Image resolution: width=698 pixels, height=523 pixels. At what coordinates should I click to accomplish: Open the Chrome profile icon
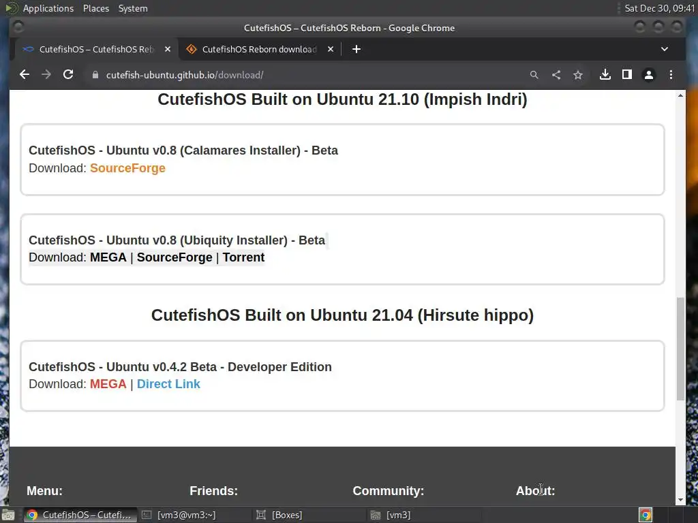tap(649, 75)
